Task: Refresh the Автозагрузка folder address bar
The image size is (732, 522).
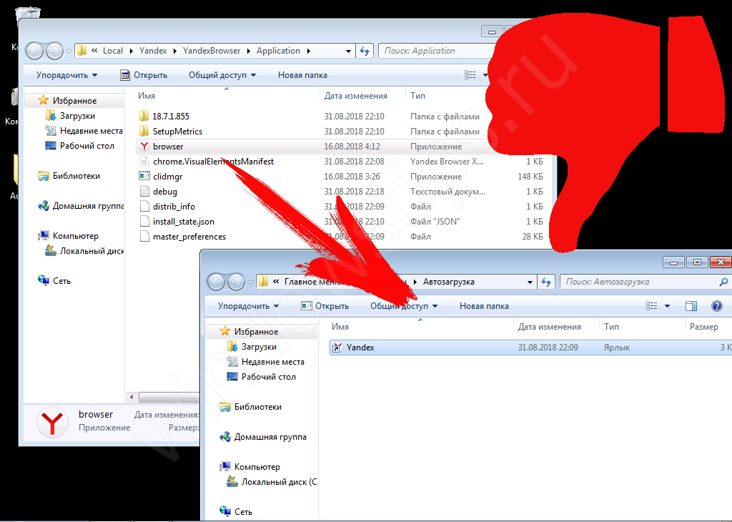Action: coord(546,282)
